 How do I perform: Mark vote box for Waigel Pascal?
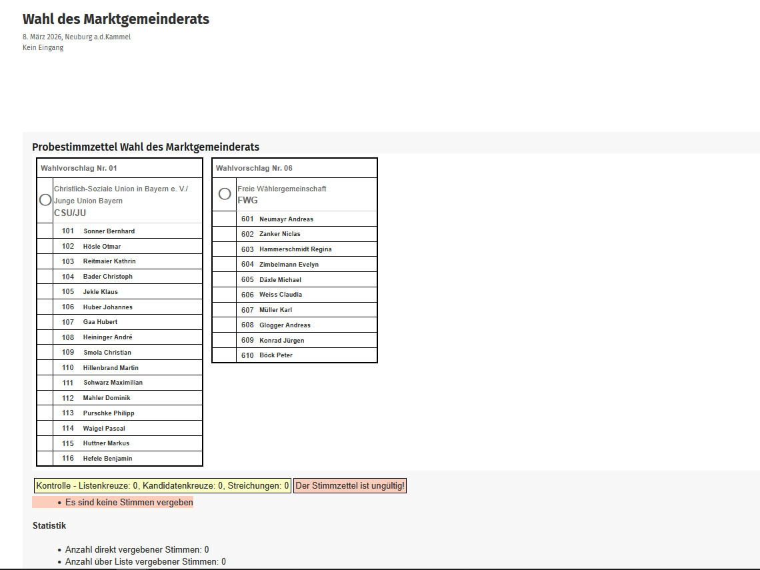click(45, 429)
